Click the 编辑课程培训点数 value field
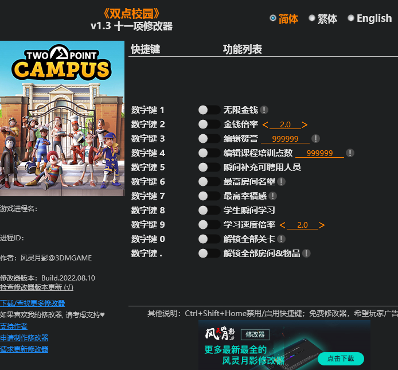Viewport: 398px width, 370px height. 319,153
